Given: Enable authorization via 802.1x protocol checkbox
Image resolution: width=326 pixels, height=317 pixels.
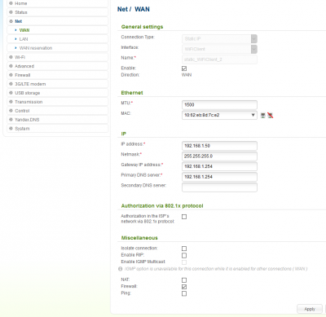Looking at the screenshot, I should click(x=184, y=217).
